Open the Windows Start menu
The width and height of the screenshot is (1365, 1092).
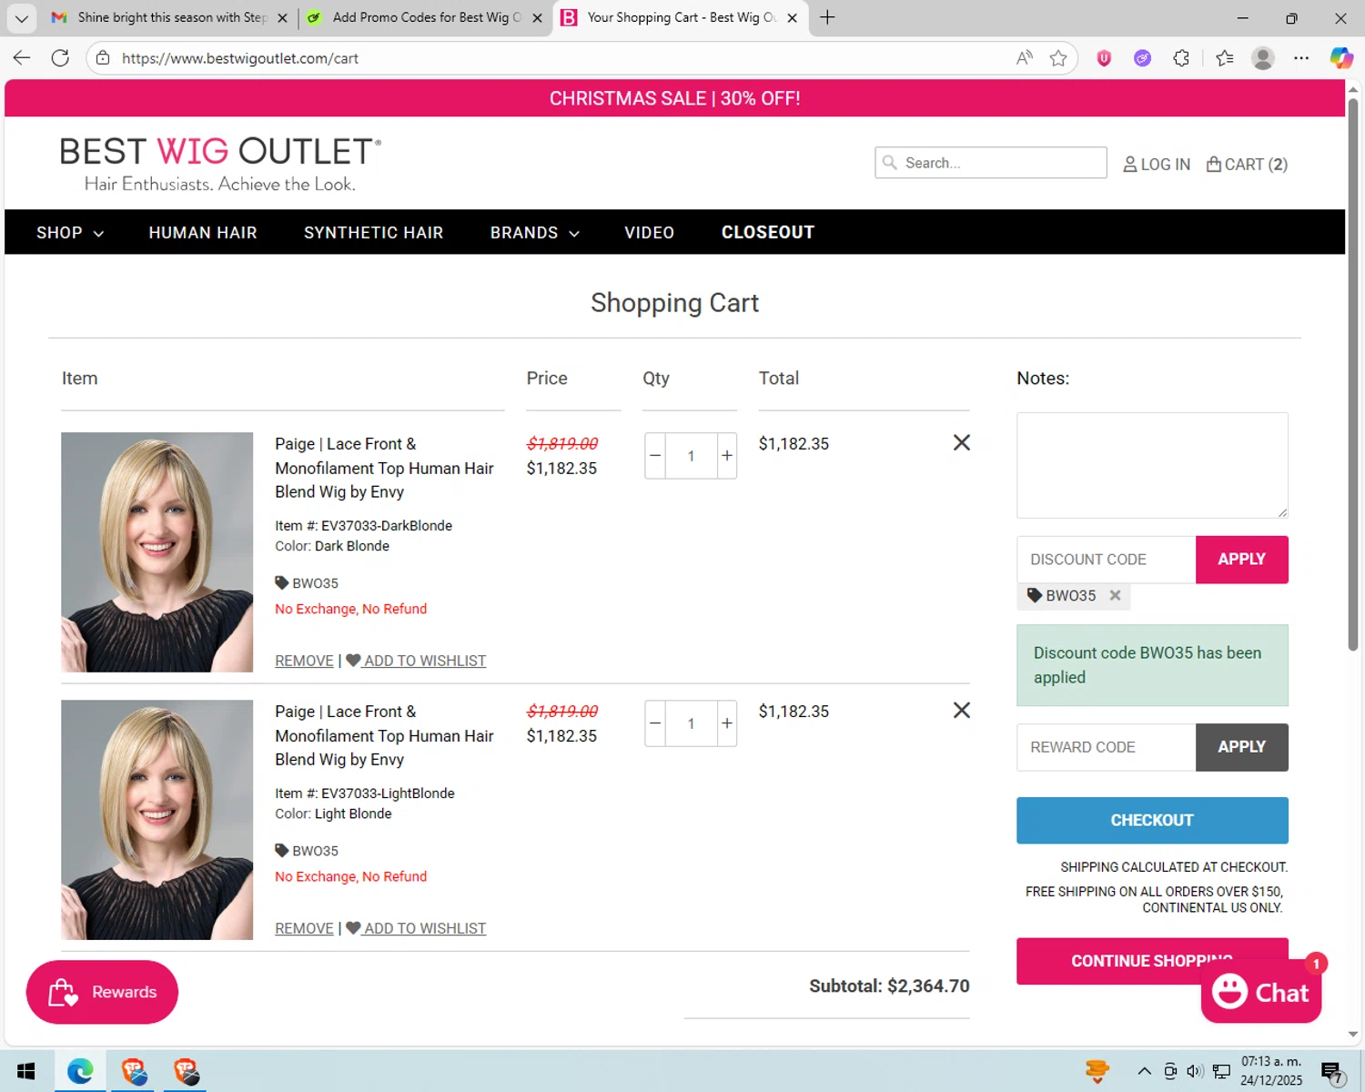pos(25,1071)
